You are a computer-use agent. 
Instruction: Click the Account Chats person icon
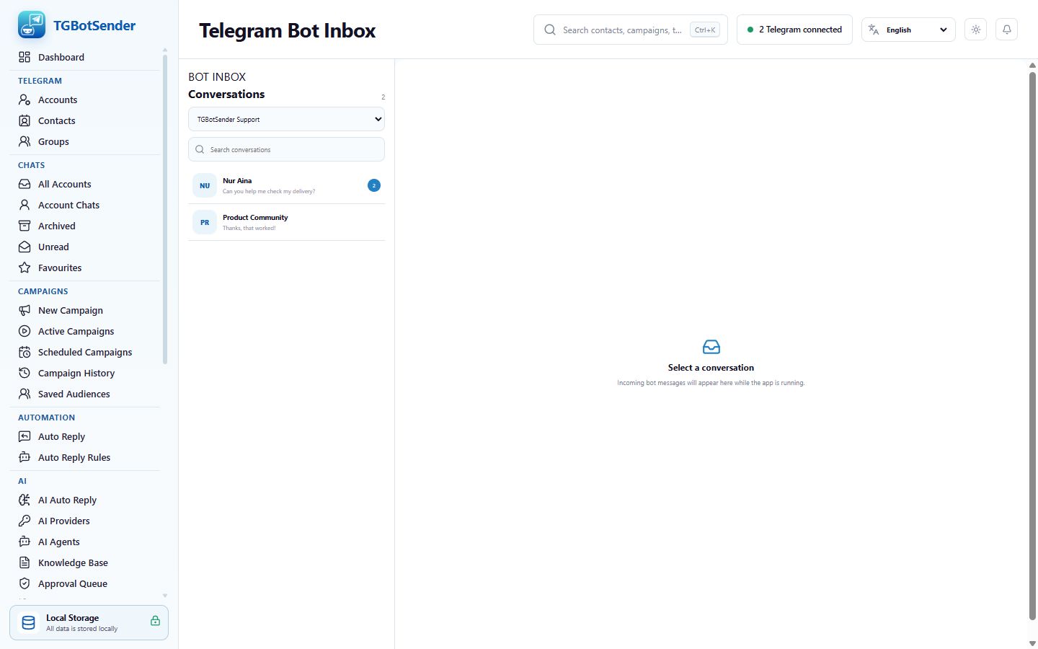(25, 205)
